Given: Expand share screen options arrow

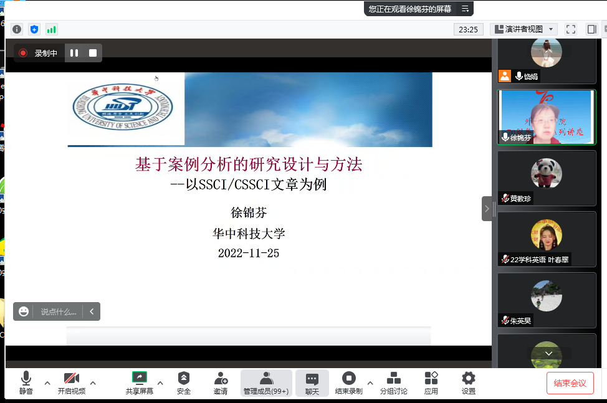Looking at the screenshot, I should tap(160, 382).
